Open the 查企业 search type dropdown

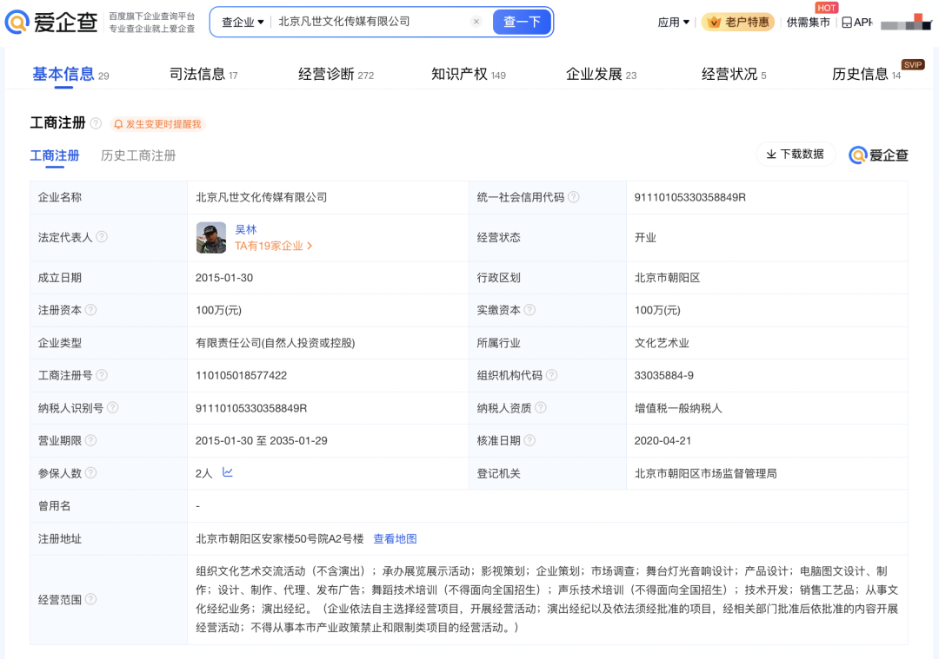[243, 22]
